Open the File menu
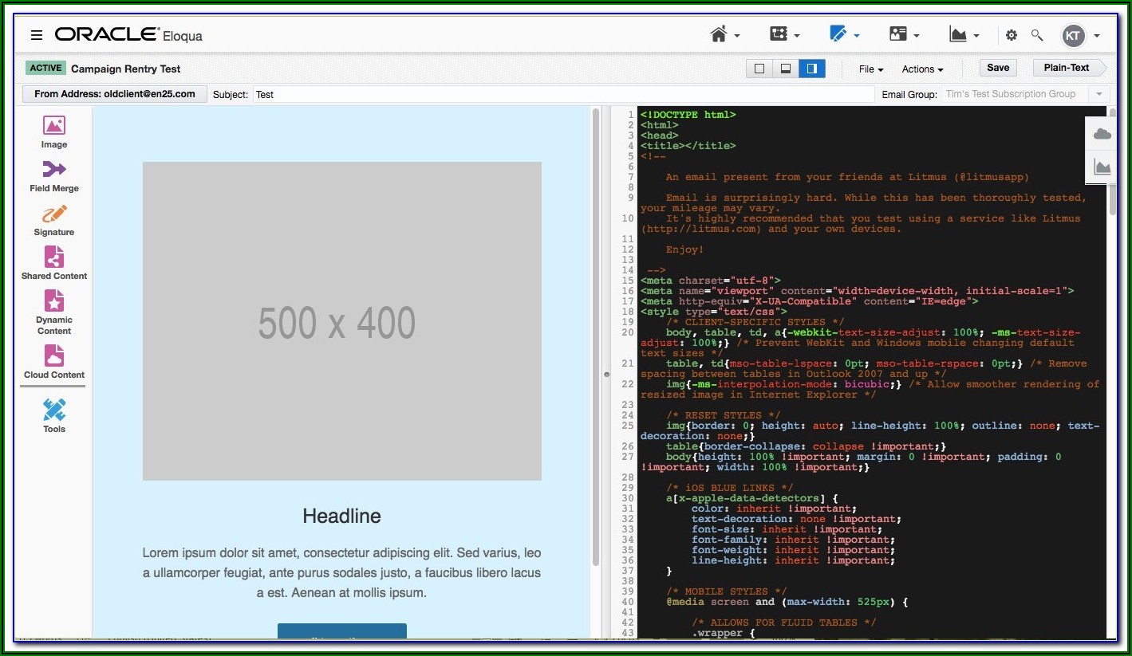The height and width of the screenshot is (656, 1132). click(870, 69)
